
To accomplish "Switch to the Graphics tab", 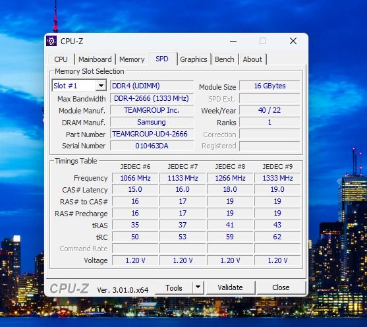I will tap(194, 59).
